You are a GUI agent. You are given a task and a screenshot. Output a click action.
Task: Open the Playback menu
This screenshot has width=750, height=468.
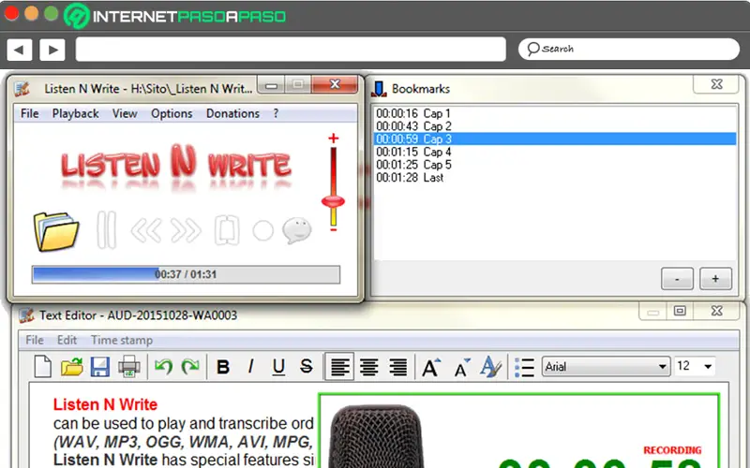76,113
